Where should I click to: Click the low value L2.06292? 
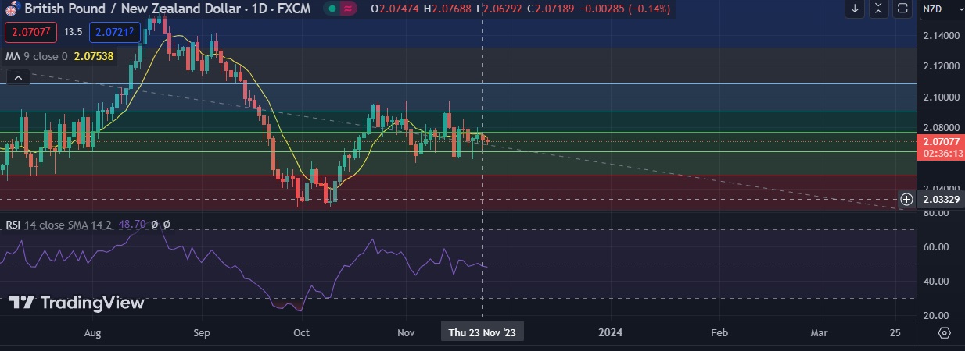(x=498, y=9)
